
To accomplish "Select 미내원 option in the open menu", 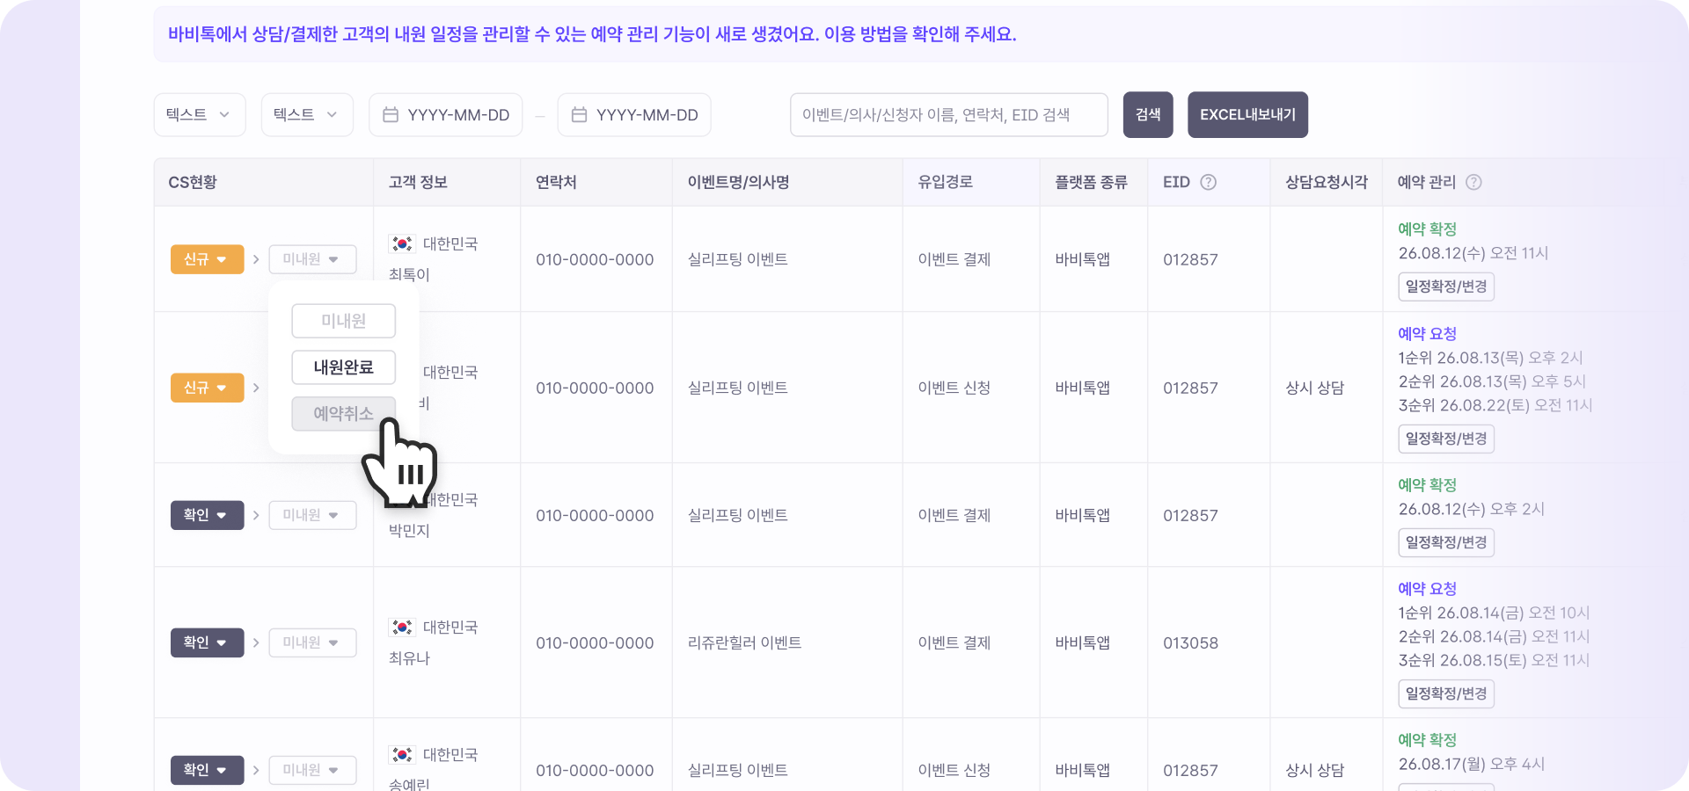I will pyautogui.click(x=343, y=321).
